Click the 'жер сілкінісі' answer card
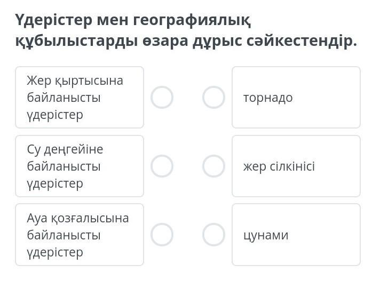Viewport: 380px width, 297px height. pos(296,166)
